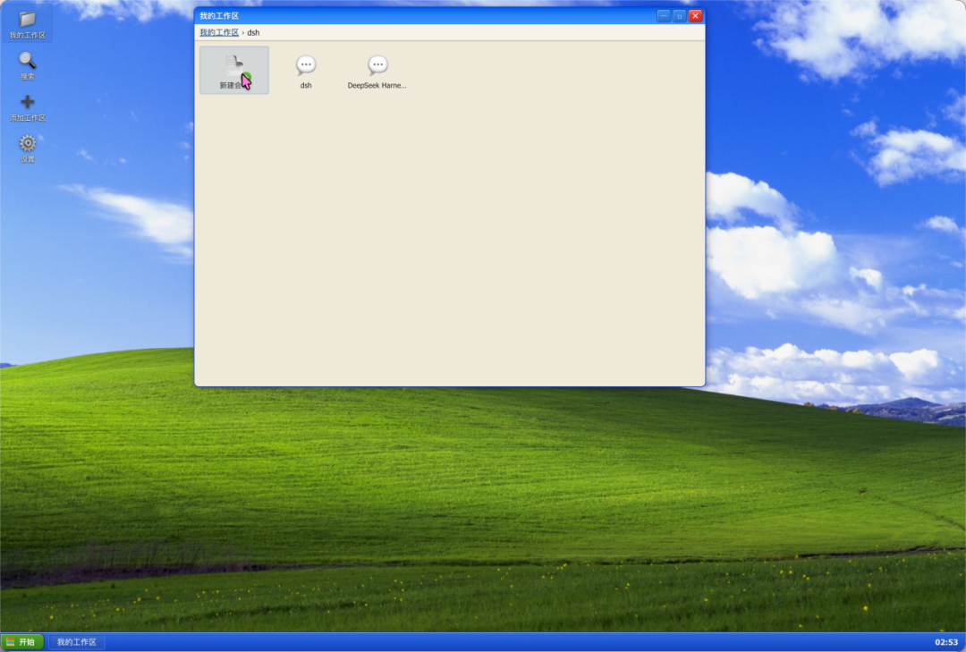
Task: Go to 我的工作区 in breadcrumb
Action: coord(219,33)
